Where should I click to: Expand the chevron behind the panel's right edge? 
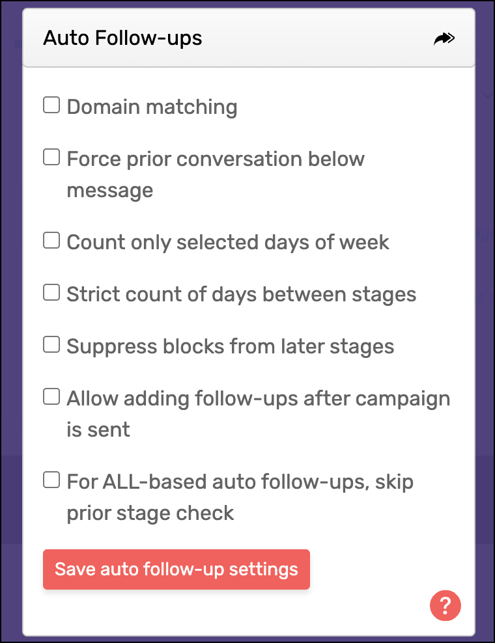[x=487, y=95]
